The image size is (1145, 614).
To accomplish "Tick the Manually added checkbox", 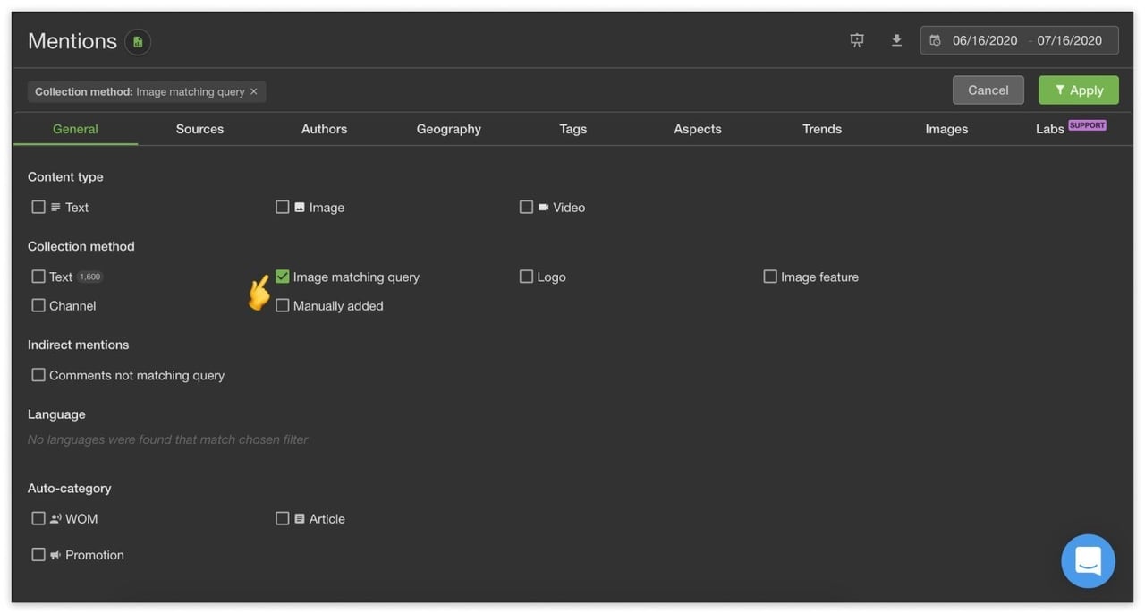I will coord(283,305).
